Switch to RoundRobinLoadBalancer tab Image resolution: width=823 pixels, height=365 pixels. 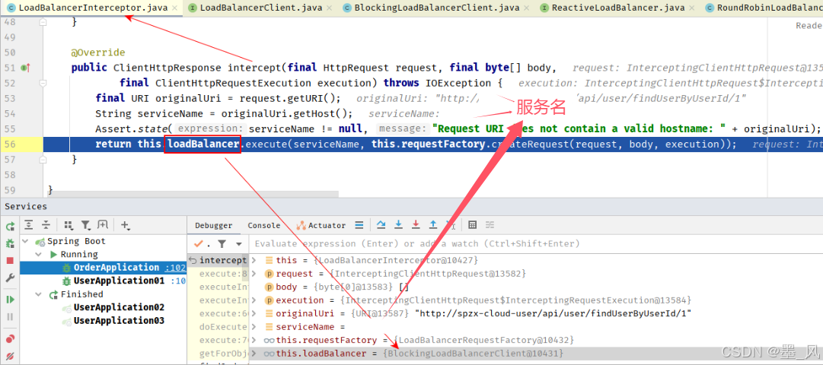(x=763, y=8)
